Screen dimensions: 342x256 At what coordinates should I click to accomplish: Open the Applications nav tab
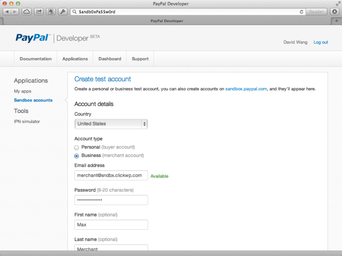point(75,59)
